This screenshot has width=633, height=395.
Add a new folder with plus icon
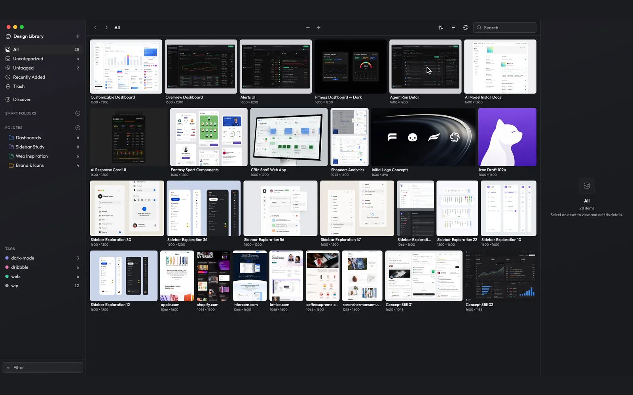click(78, 128)
